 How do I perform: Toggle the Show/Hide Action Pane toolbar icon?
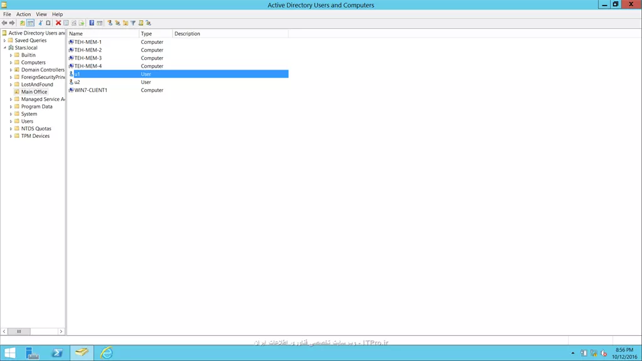(100, 23)
